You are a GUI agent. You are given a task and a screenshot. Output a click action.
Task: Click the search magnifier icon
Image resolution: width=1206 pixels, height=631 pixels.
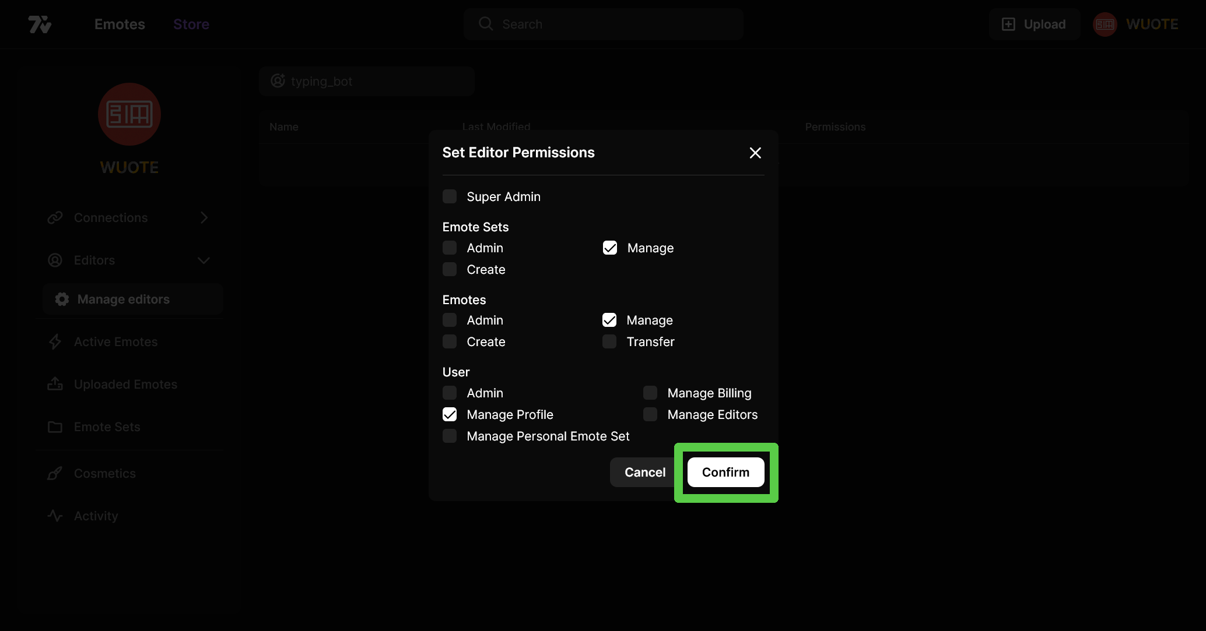pos(485,24)
